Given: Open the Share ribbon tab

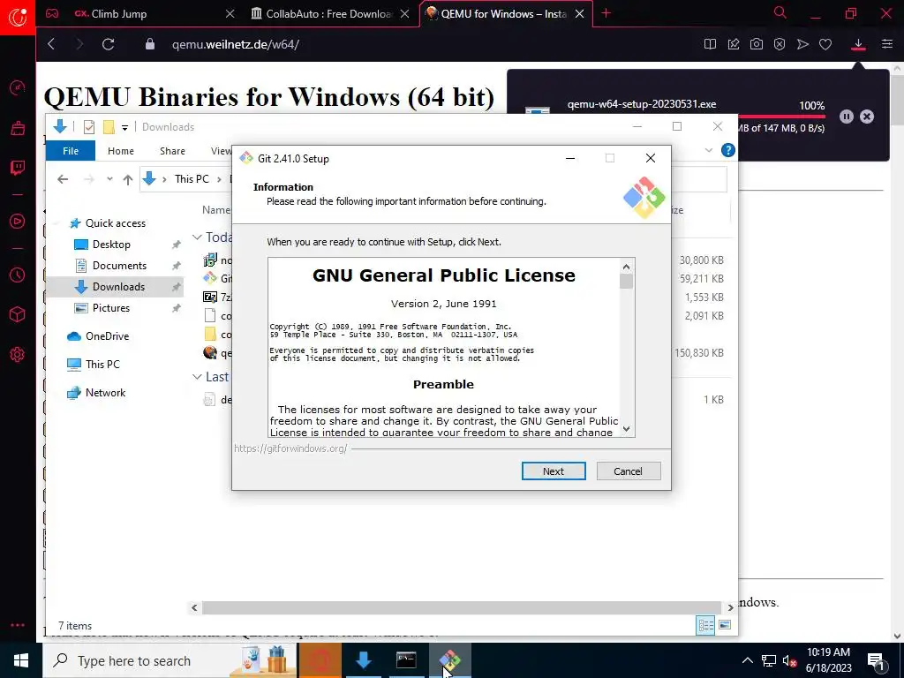Looking at the screenshot, I should [172, 151].
